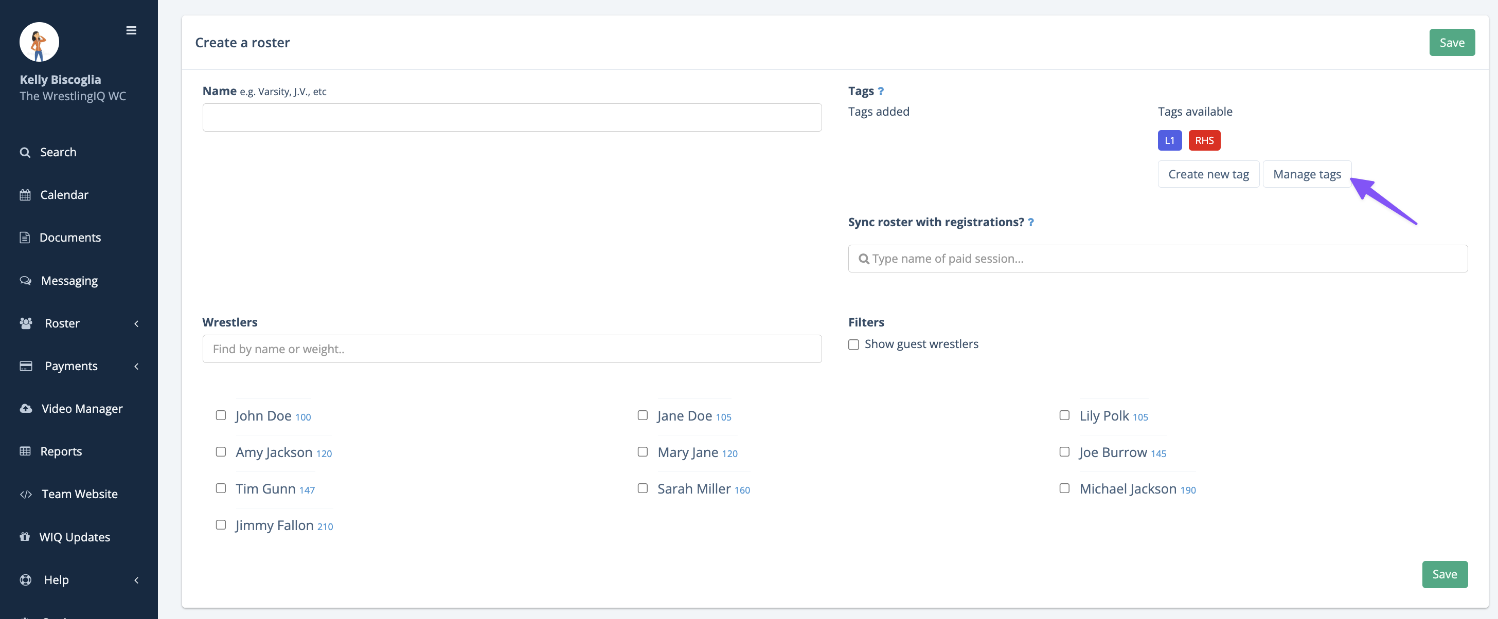Check the Lily Polk wrestler checkbox
This screenshot has width=1498, height=619.
1064,415
